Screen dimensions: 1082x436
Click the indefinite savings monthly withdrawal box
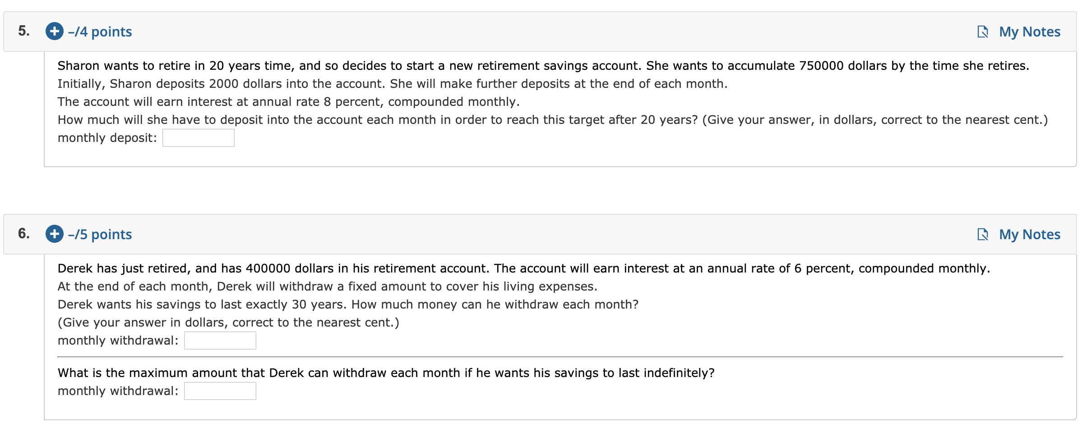point(220,391)
